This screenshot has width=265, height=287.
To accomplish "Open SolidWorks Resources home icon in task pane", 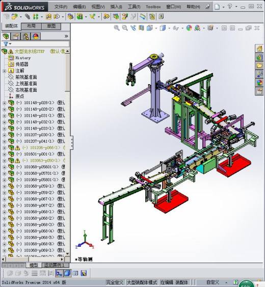I will (x=259, y=48).
